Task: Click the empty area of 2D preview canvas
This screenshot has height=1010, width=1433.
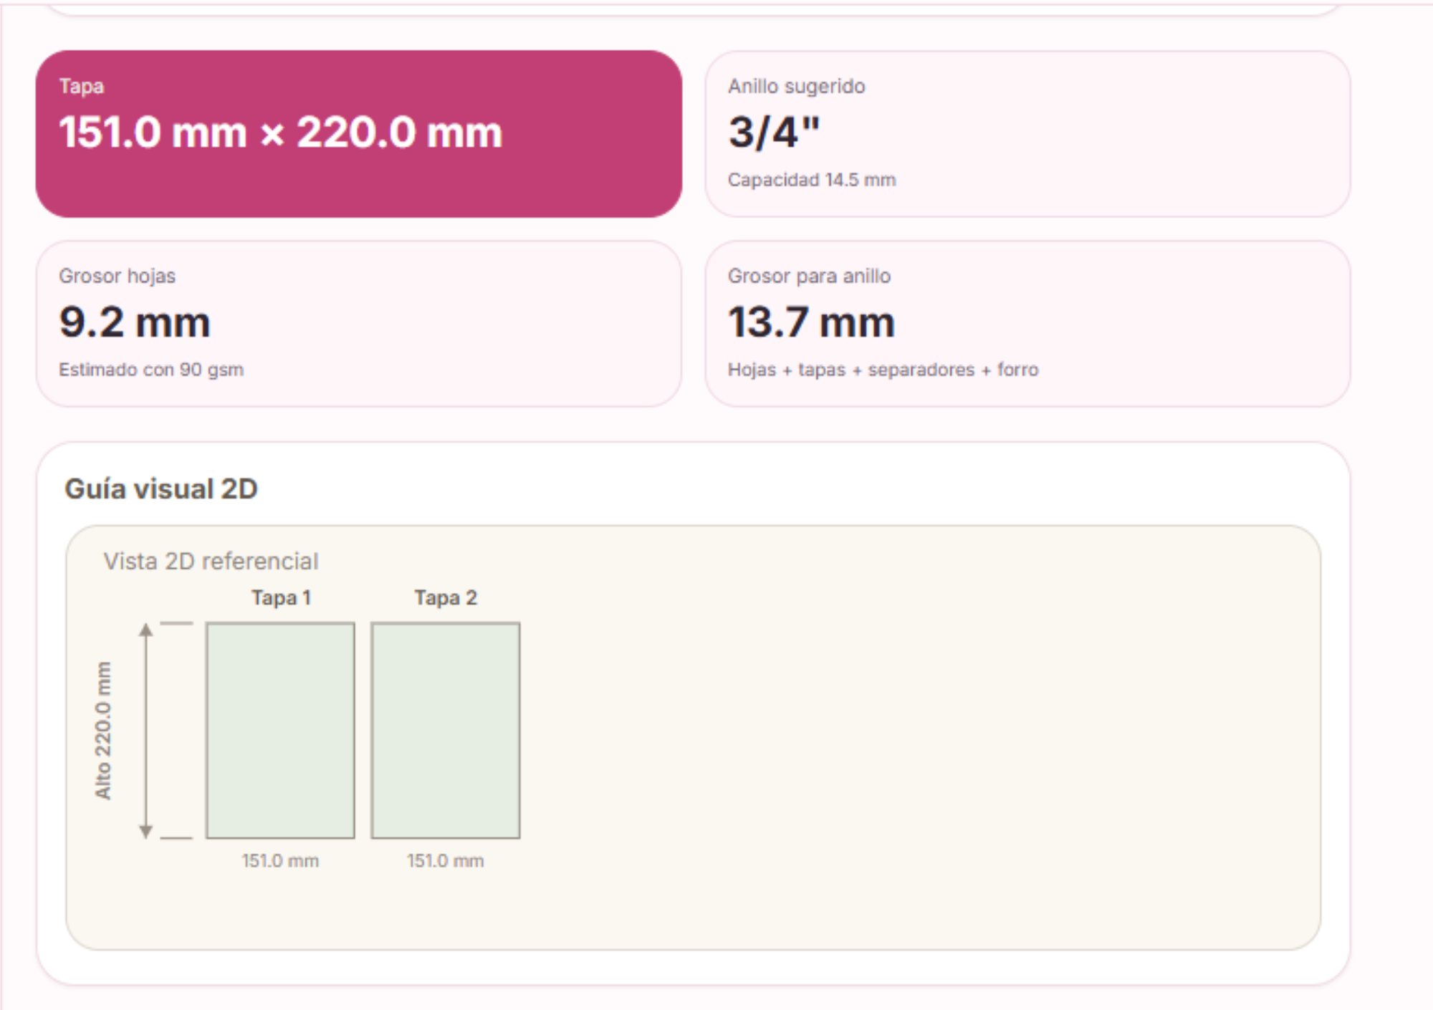Action: click(x=917, y=738)
